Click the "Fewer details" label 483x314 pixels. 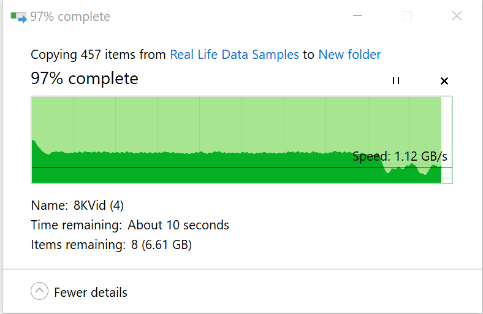(x=91, y=293)
